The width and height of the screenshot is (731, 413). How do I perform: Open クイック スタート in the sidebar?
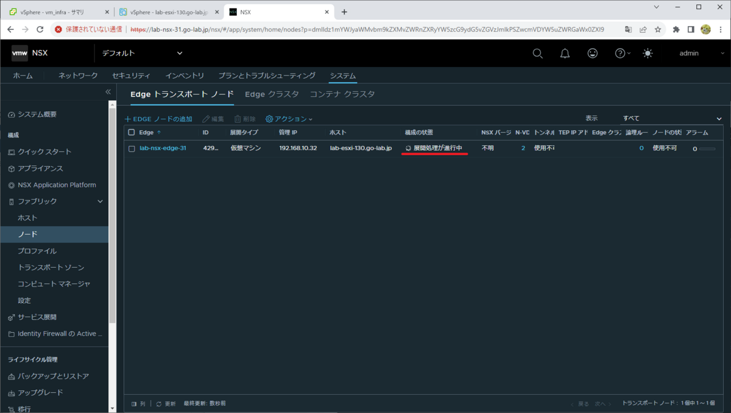tap(44, 151)
